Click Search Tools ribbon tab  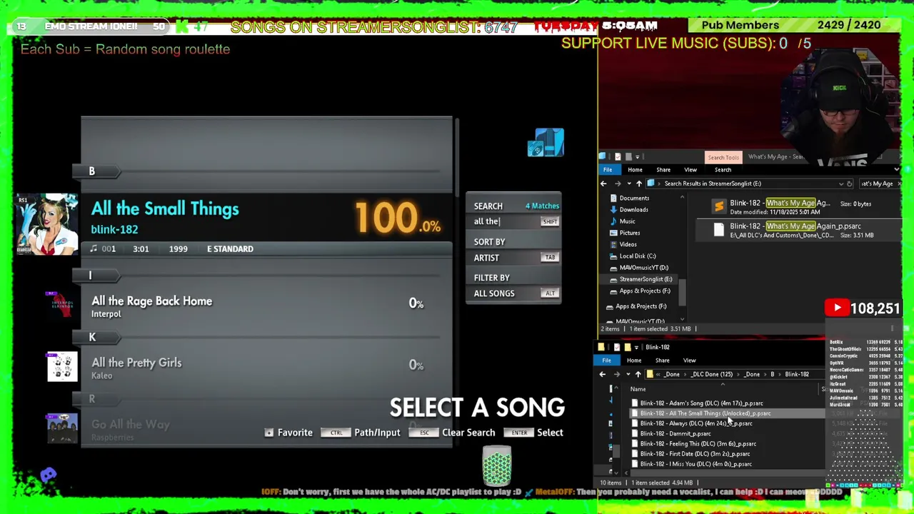[723, 157]
